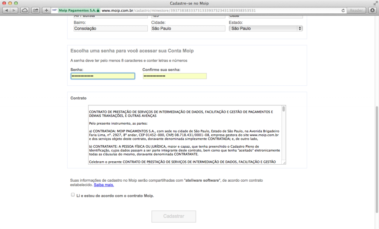Click into the Bairro field
The height and width of the screenshot is (229, 379).
[x=110, y=28]
